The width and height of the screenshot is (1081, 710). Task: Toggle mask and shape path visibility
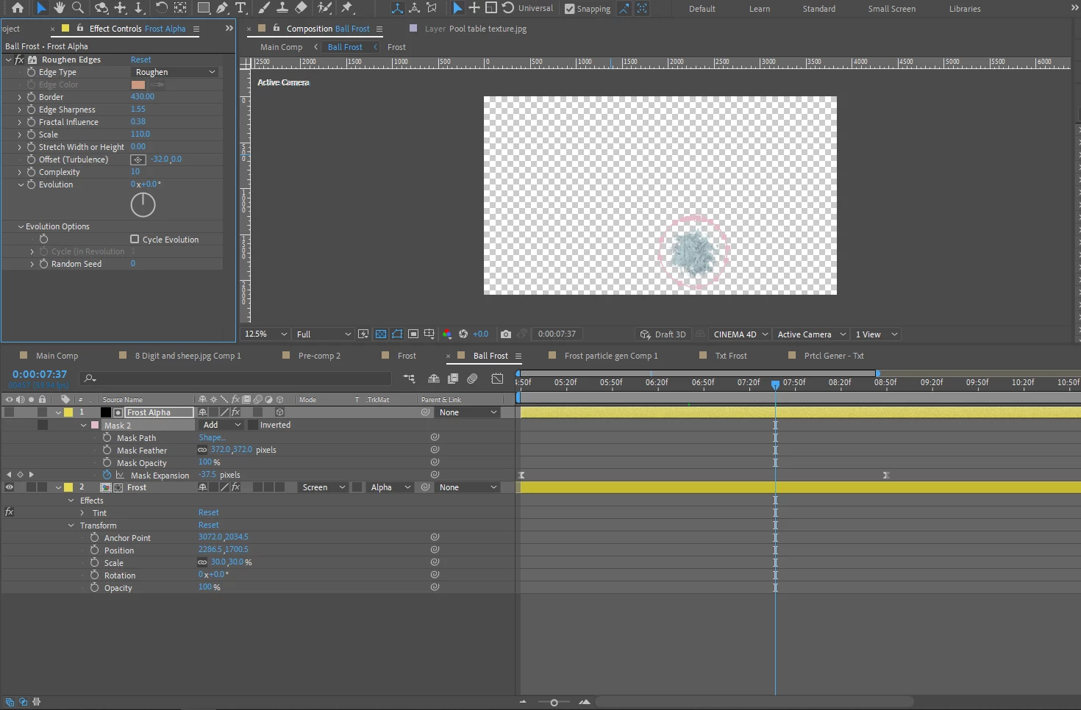click(x=397, y=334)
